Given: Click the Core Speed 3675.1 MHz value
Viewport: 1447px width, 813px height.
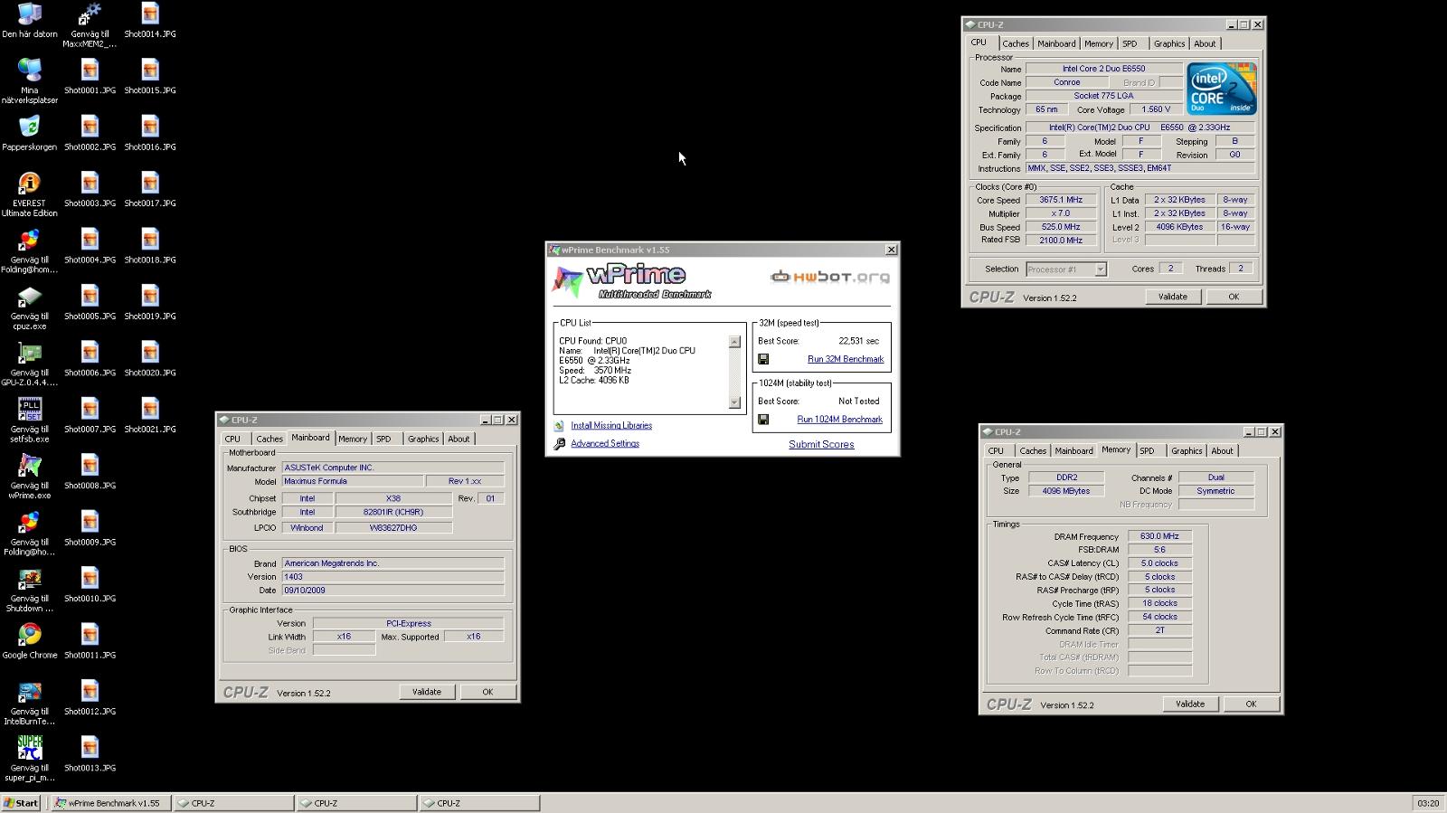Looking at the screenshot, I should [x=1061, y=200].
